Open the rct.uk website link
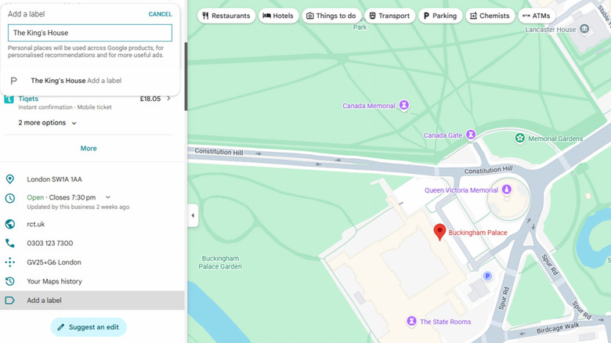The height and width of the screenshot is (343, 611). coord(35,224)
